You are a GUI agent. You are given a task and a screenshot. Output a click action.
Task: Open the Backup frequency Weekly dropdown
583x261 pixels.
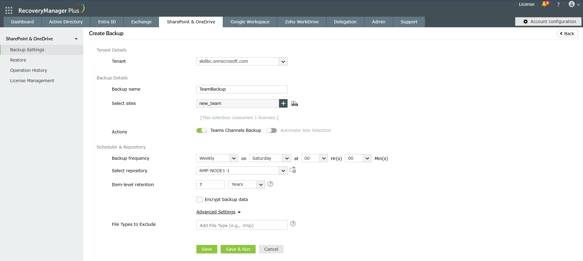[x=217, y=158]
